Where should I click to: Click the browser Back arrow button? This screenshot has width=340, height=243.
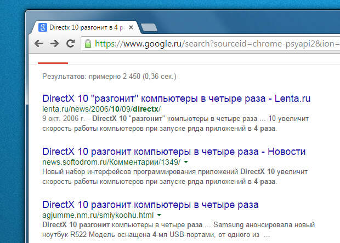click(38, 43)
